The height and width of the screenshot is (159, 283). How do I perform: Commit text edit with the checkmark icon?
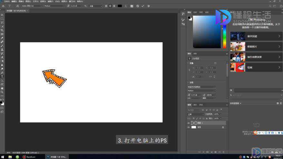[x=143, y=6]
